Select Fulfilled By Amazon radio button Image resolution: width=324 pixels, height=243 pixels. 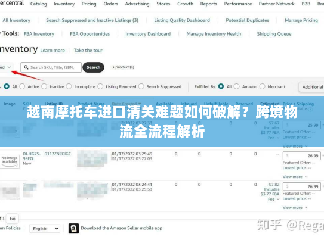click(237, 86)
